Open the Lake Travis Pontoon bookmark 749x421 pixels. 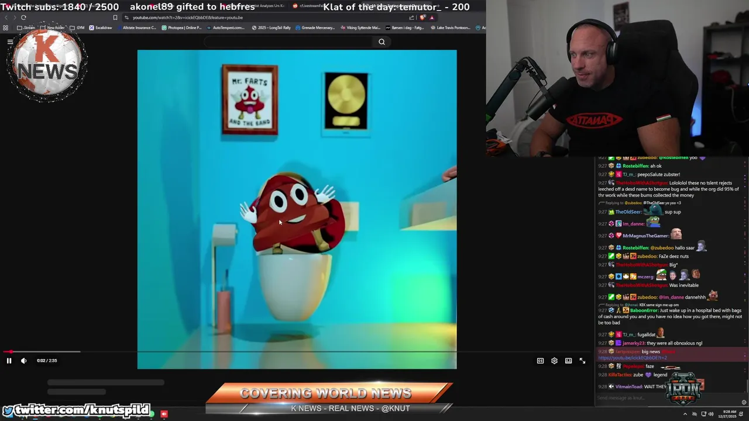pos(450,27)
